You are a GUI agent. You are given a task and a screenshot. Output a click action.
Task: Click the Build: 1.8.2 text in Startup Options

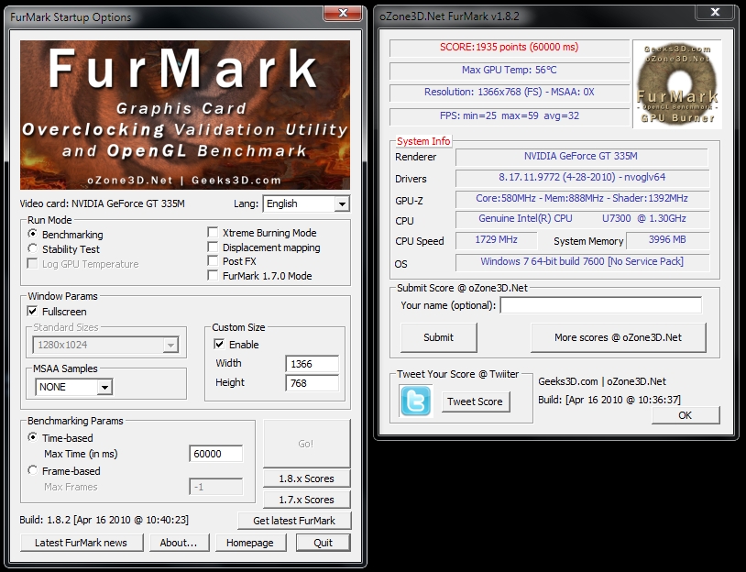pos(104,520)
